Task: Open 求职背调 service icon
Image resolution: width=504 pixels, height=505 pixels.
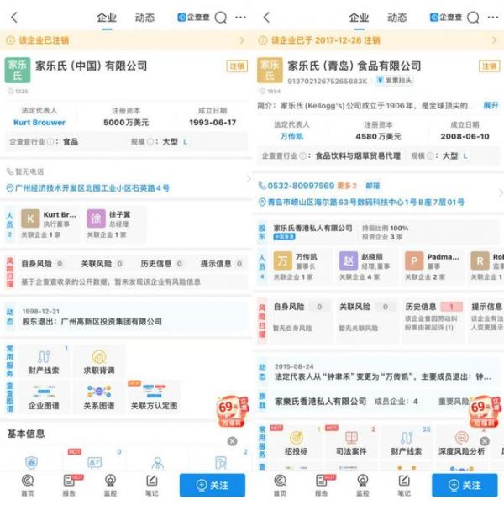Action: tap(99, 362)
